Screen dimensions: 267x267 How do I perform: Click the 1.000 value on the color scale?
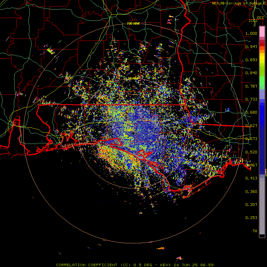click(251, 33)
